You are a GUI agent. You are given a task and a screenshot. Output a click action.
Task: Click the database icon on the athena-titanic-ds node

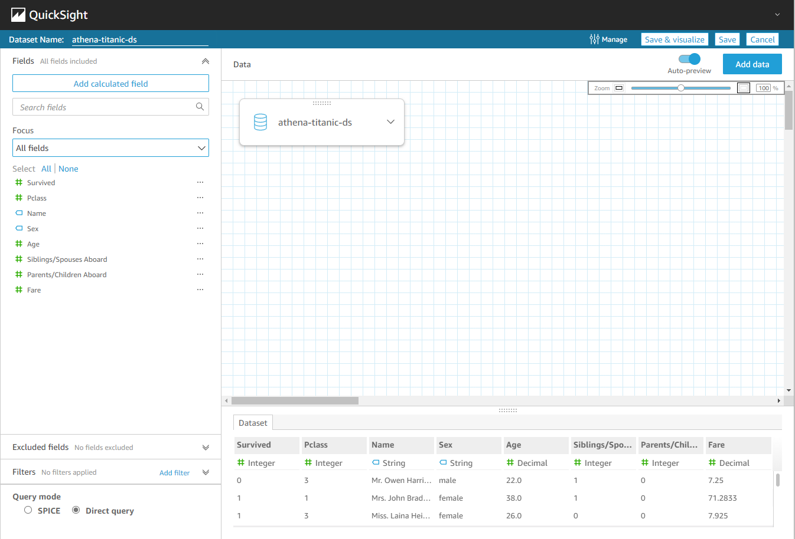[x=260, y=122]
